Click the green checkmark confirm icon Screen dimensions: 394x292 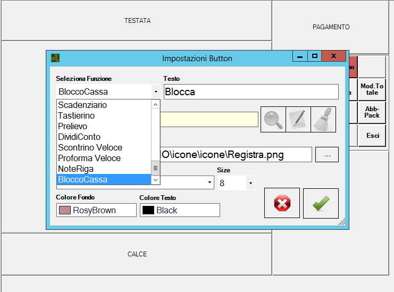pyautogui.click(x=321, y=203)
